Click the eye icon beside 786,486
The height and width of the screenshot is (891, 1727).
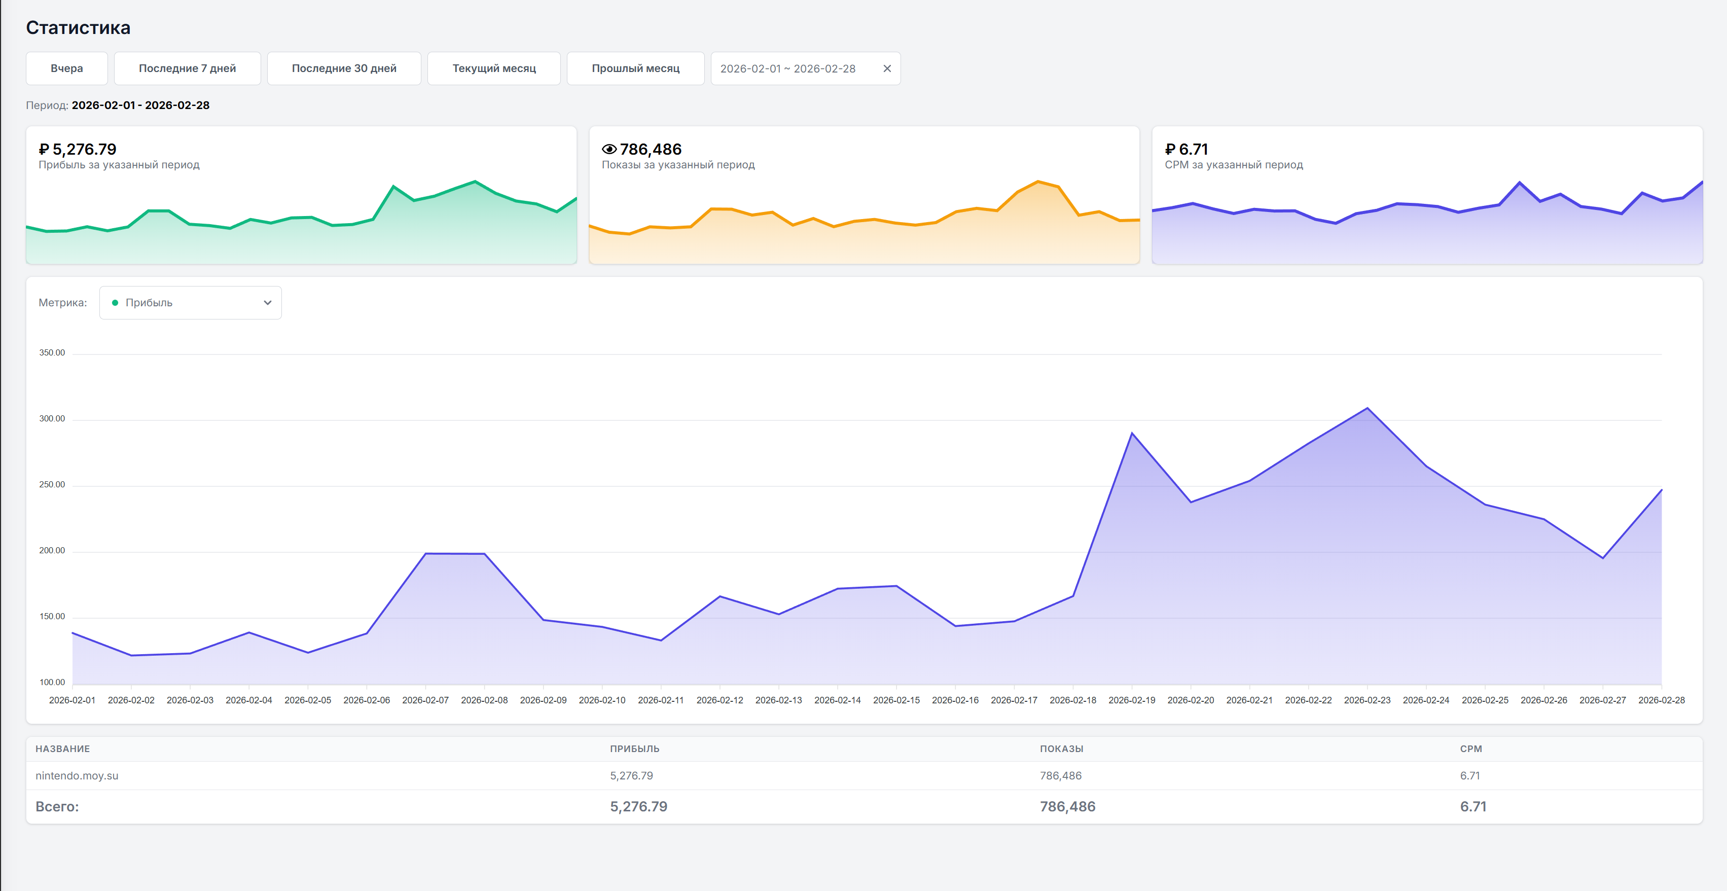pos(609,149)
